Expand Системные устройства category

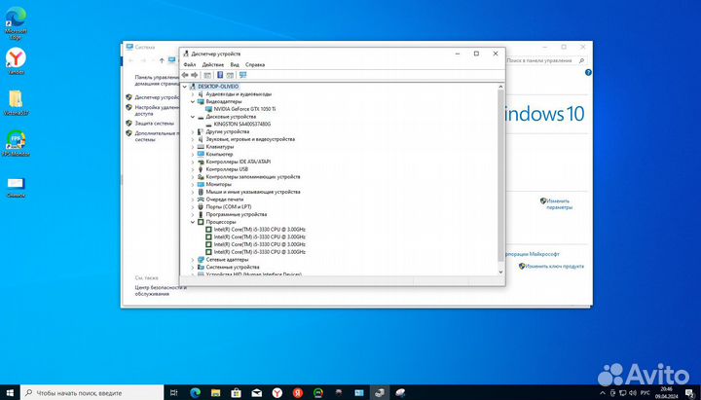[x=193, y=267]
